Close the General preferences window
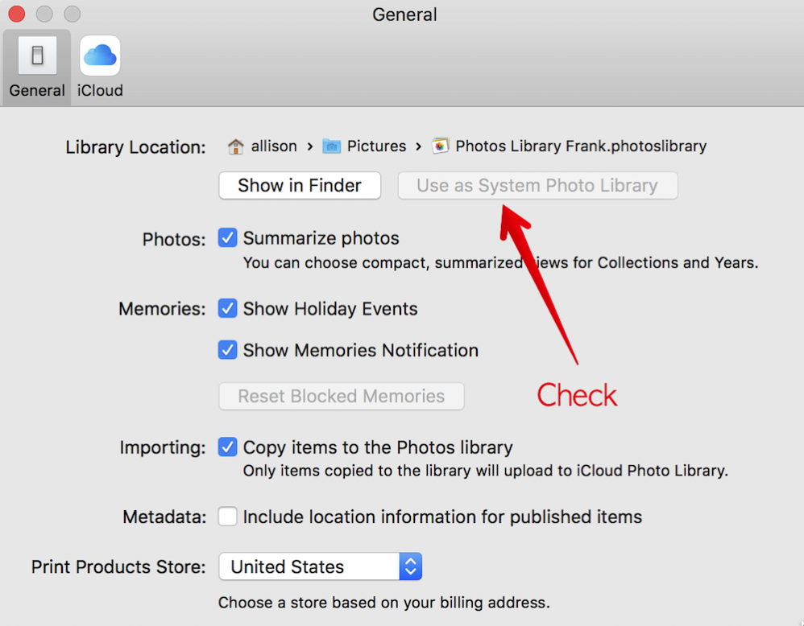804x626 pixels. click(16, 14)
